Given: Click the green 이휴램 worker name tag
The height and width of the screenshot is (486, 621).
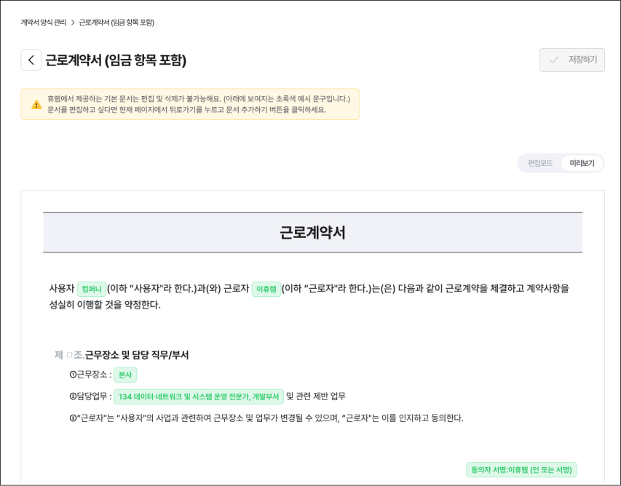Looking at the screenshot, I should (x=266, y=289).
